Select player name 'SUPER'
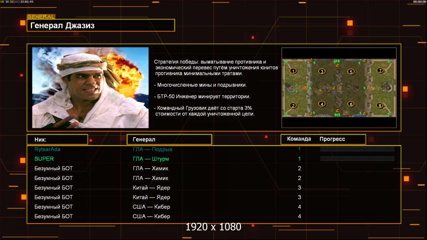The height and width of the screenshot is (240, 427). [x=44, y=159]
